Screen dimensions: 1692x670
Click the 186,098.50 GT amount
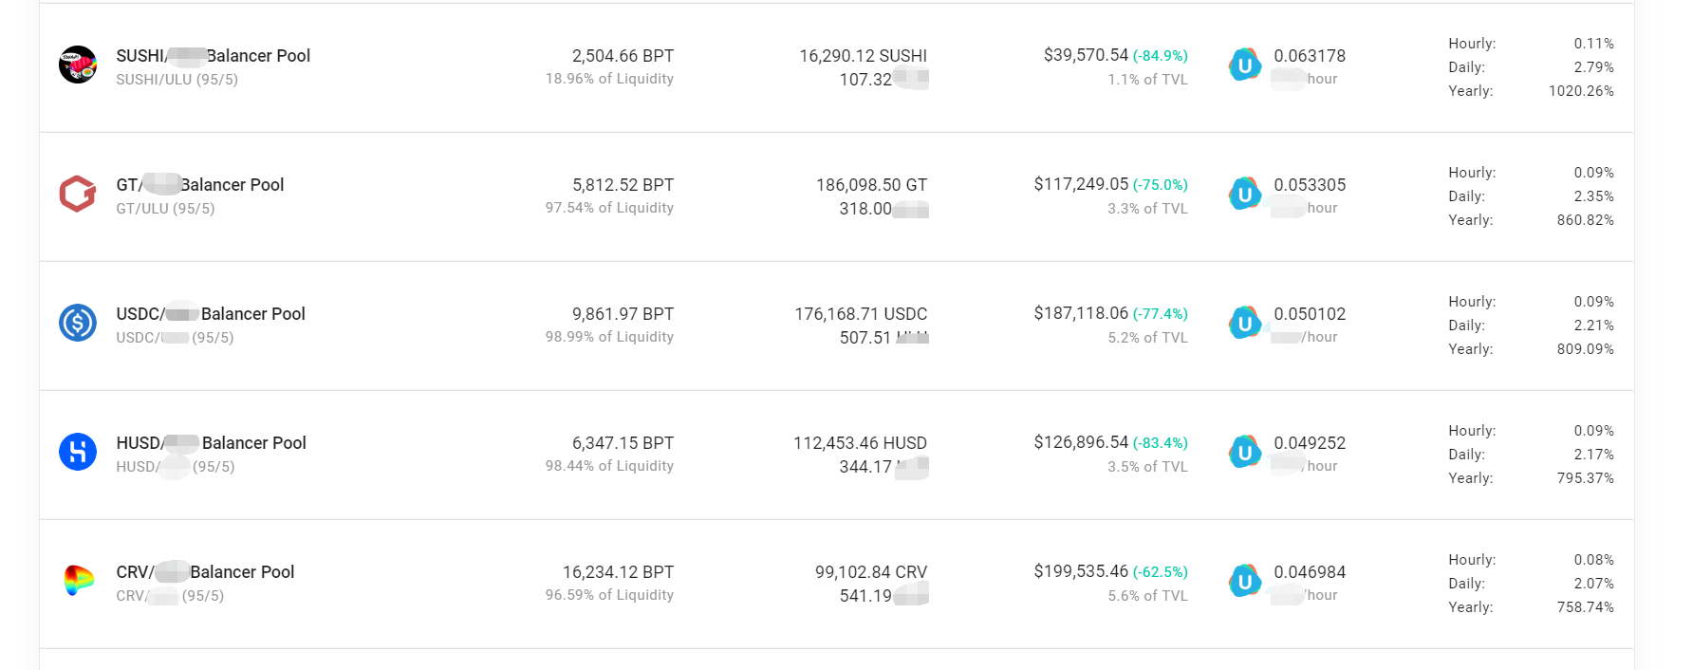(871, 185)
